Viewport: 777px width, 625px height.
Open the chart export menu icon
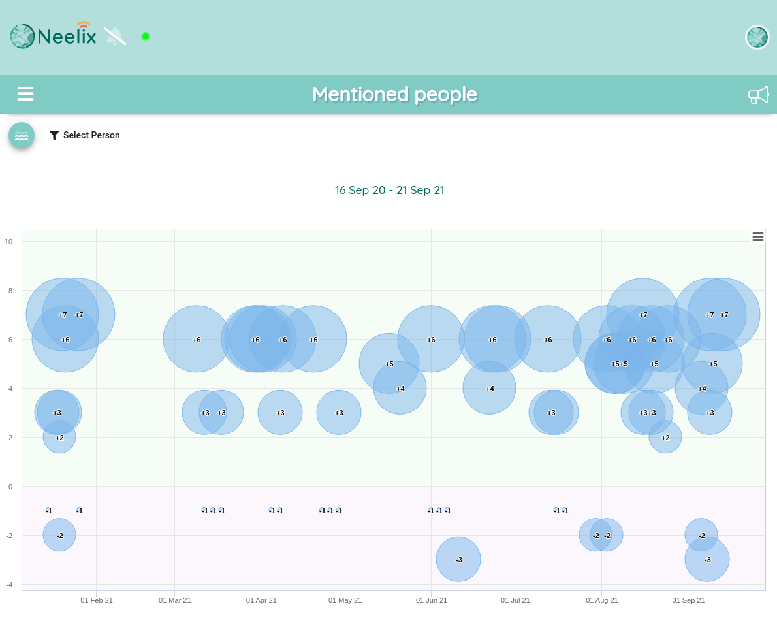tap(757, 237)
